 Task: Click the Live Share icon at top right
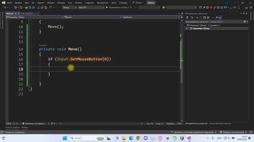click(246, 7)
